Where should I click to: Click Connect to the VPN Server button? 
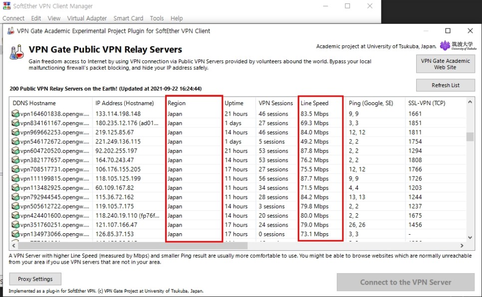(406, 282)
